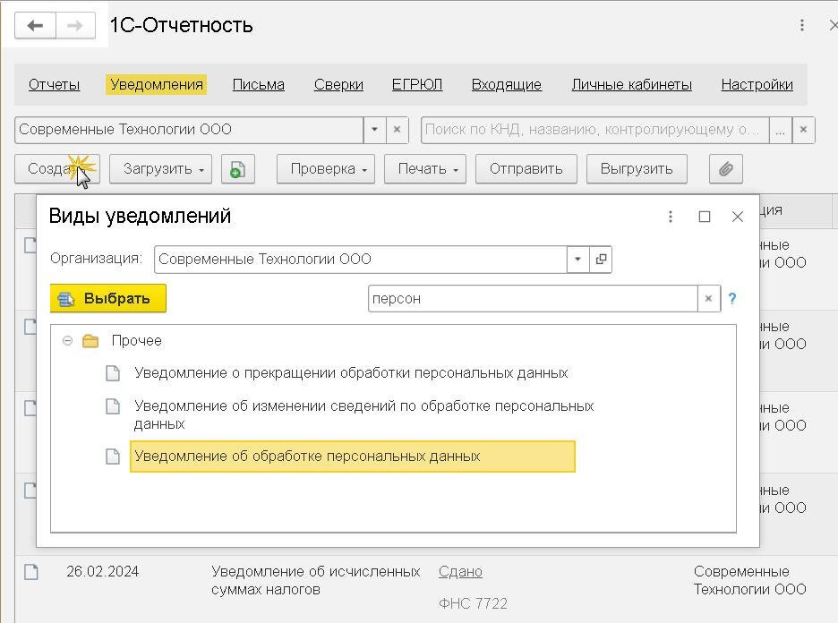This screenshot has height=623, width=838.
Task: Open the Сверки tab
Action: [338, 84]
